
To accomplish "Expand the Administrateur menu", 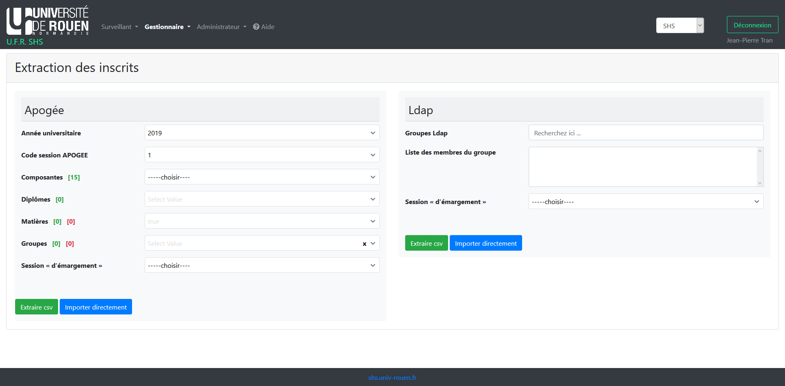I will point(221,27).
